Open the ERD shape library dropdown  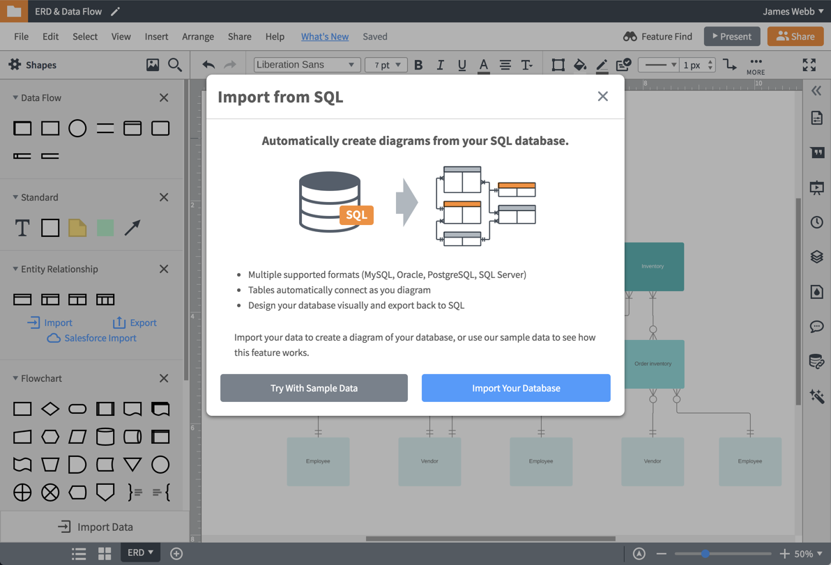tap(139, 552)
